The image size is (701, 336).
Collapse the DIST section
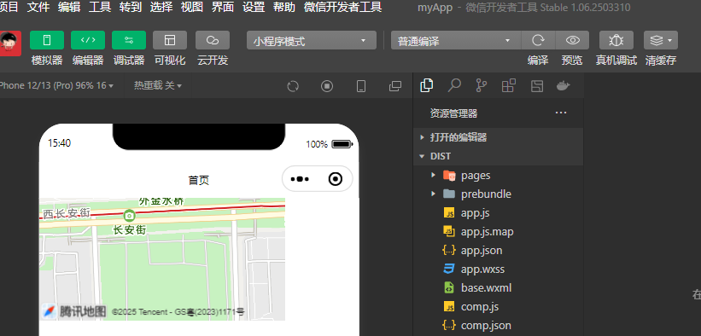coord(499,156)
